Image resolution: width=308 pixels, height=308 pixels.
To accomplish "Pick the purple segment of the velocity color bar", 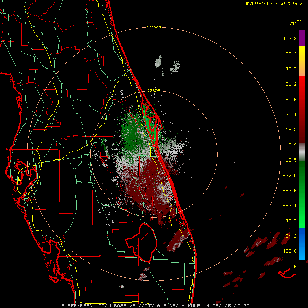I will (x=302, y=38).
